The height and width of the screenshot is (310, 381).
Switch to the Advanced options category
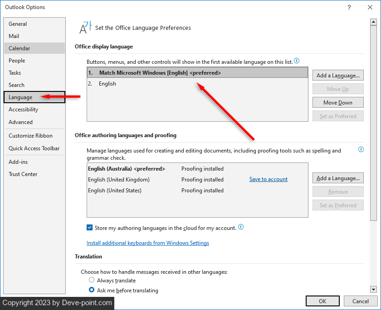[x=20, y=122]
